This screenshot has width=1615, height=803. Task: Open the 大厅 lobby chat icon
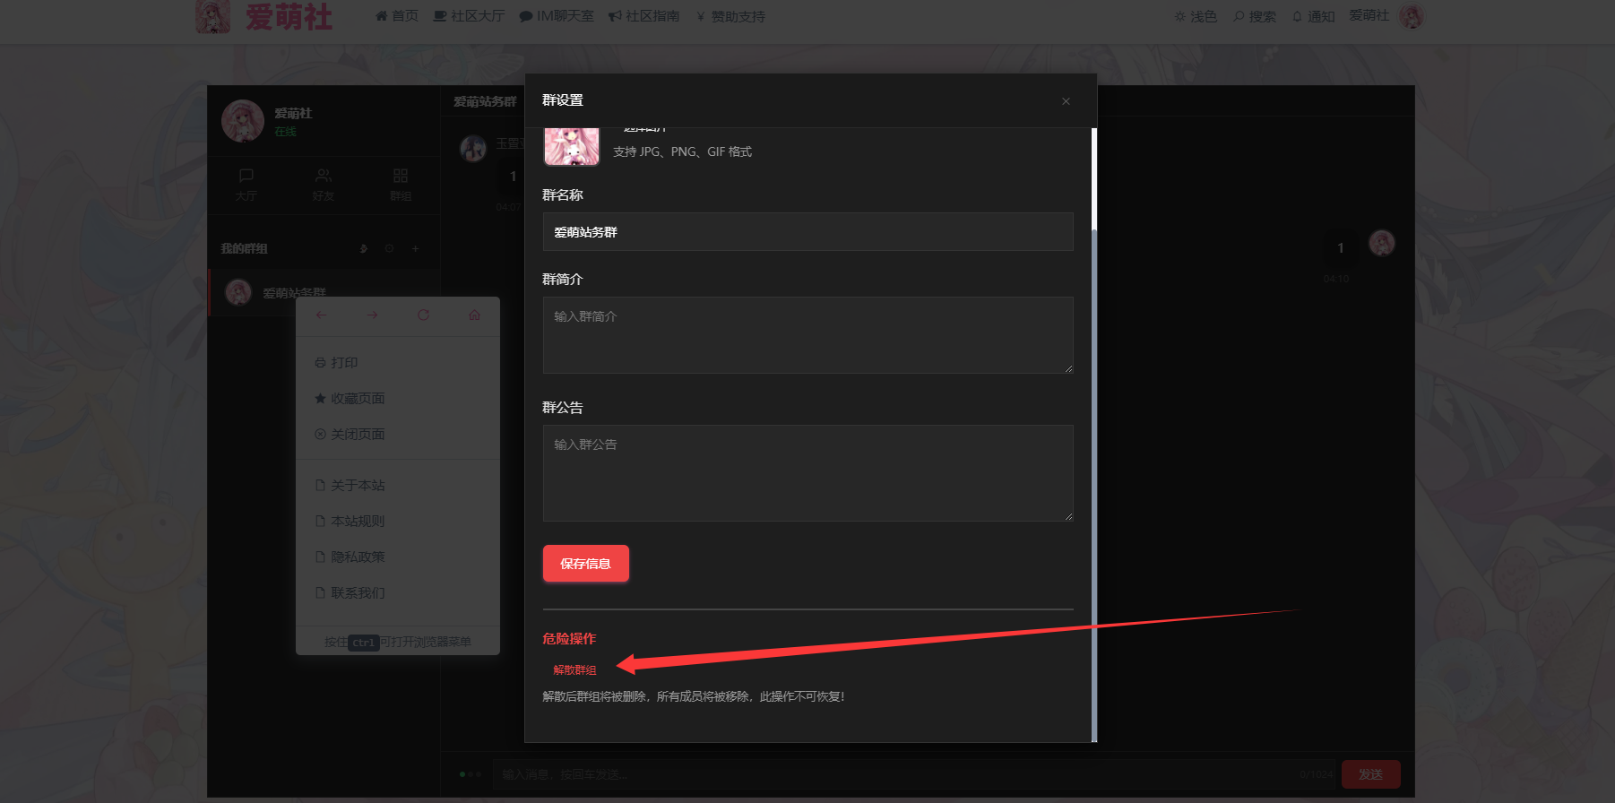(x=246, y=184)
